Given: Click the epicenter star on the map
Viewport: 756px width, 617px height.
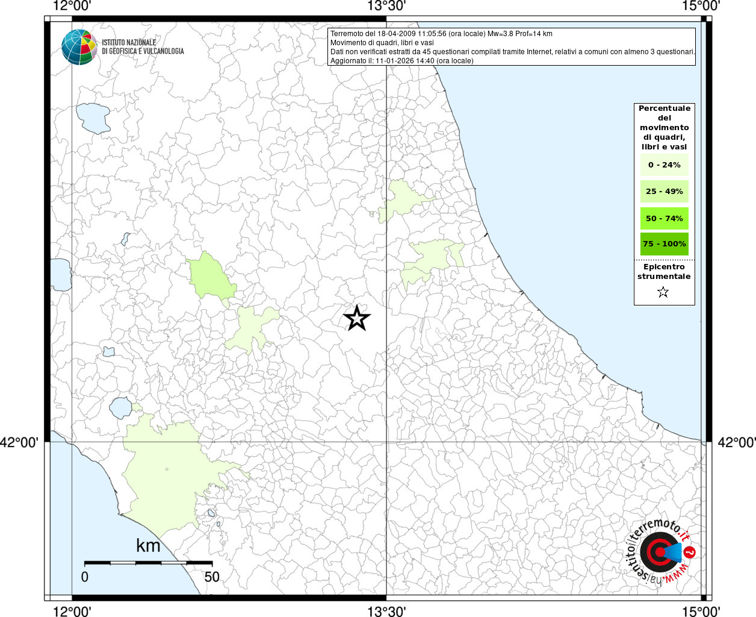Looking at the screenshot, I should 357,318.
